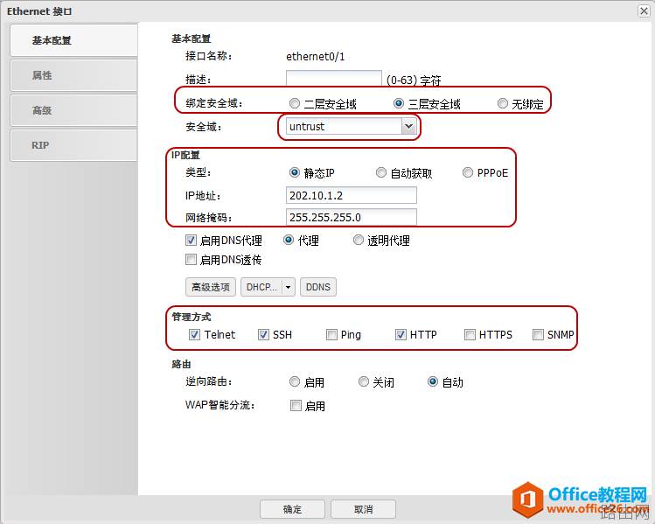Image resolution: width=655 pixels, height=524 pixels.
Task: Enable Ping management access
Action: [331, 335]
